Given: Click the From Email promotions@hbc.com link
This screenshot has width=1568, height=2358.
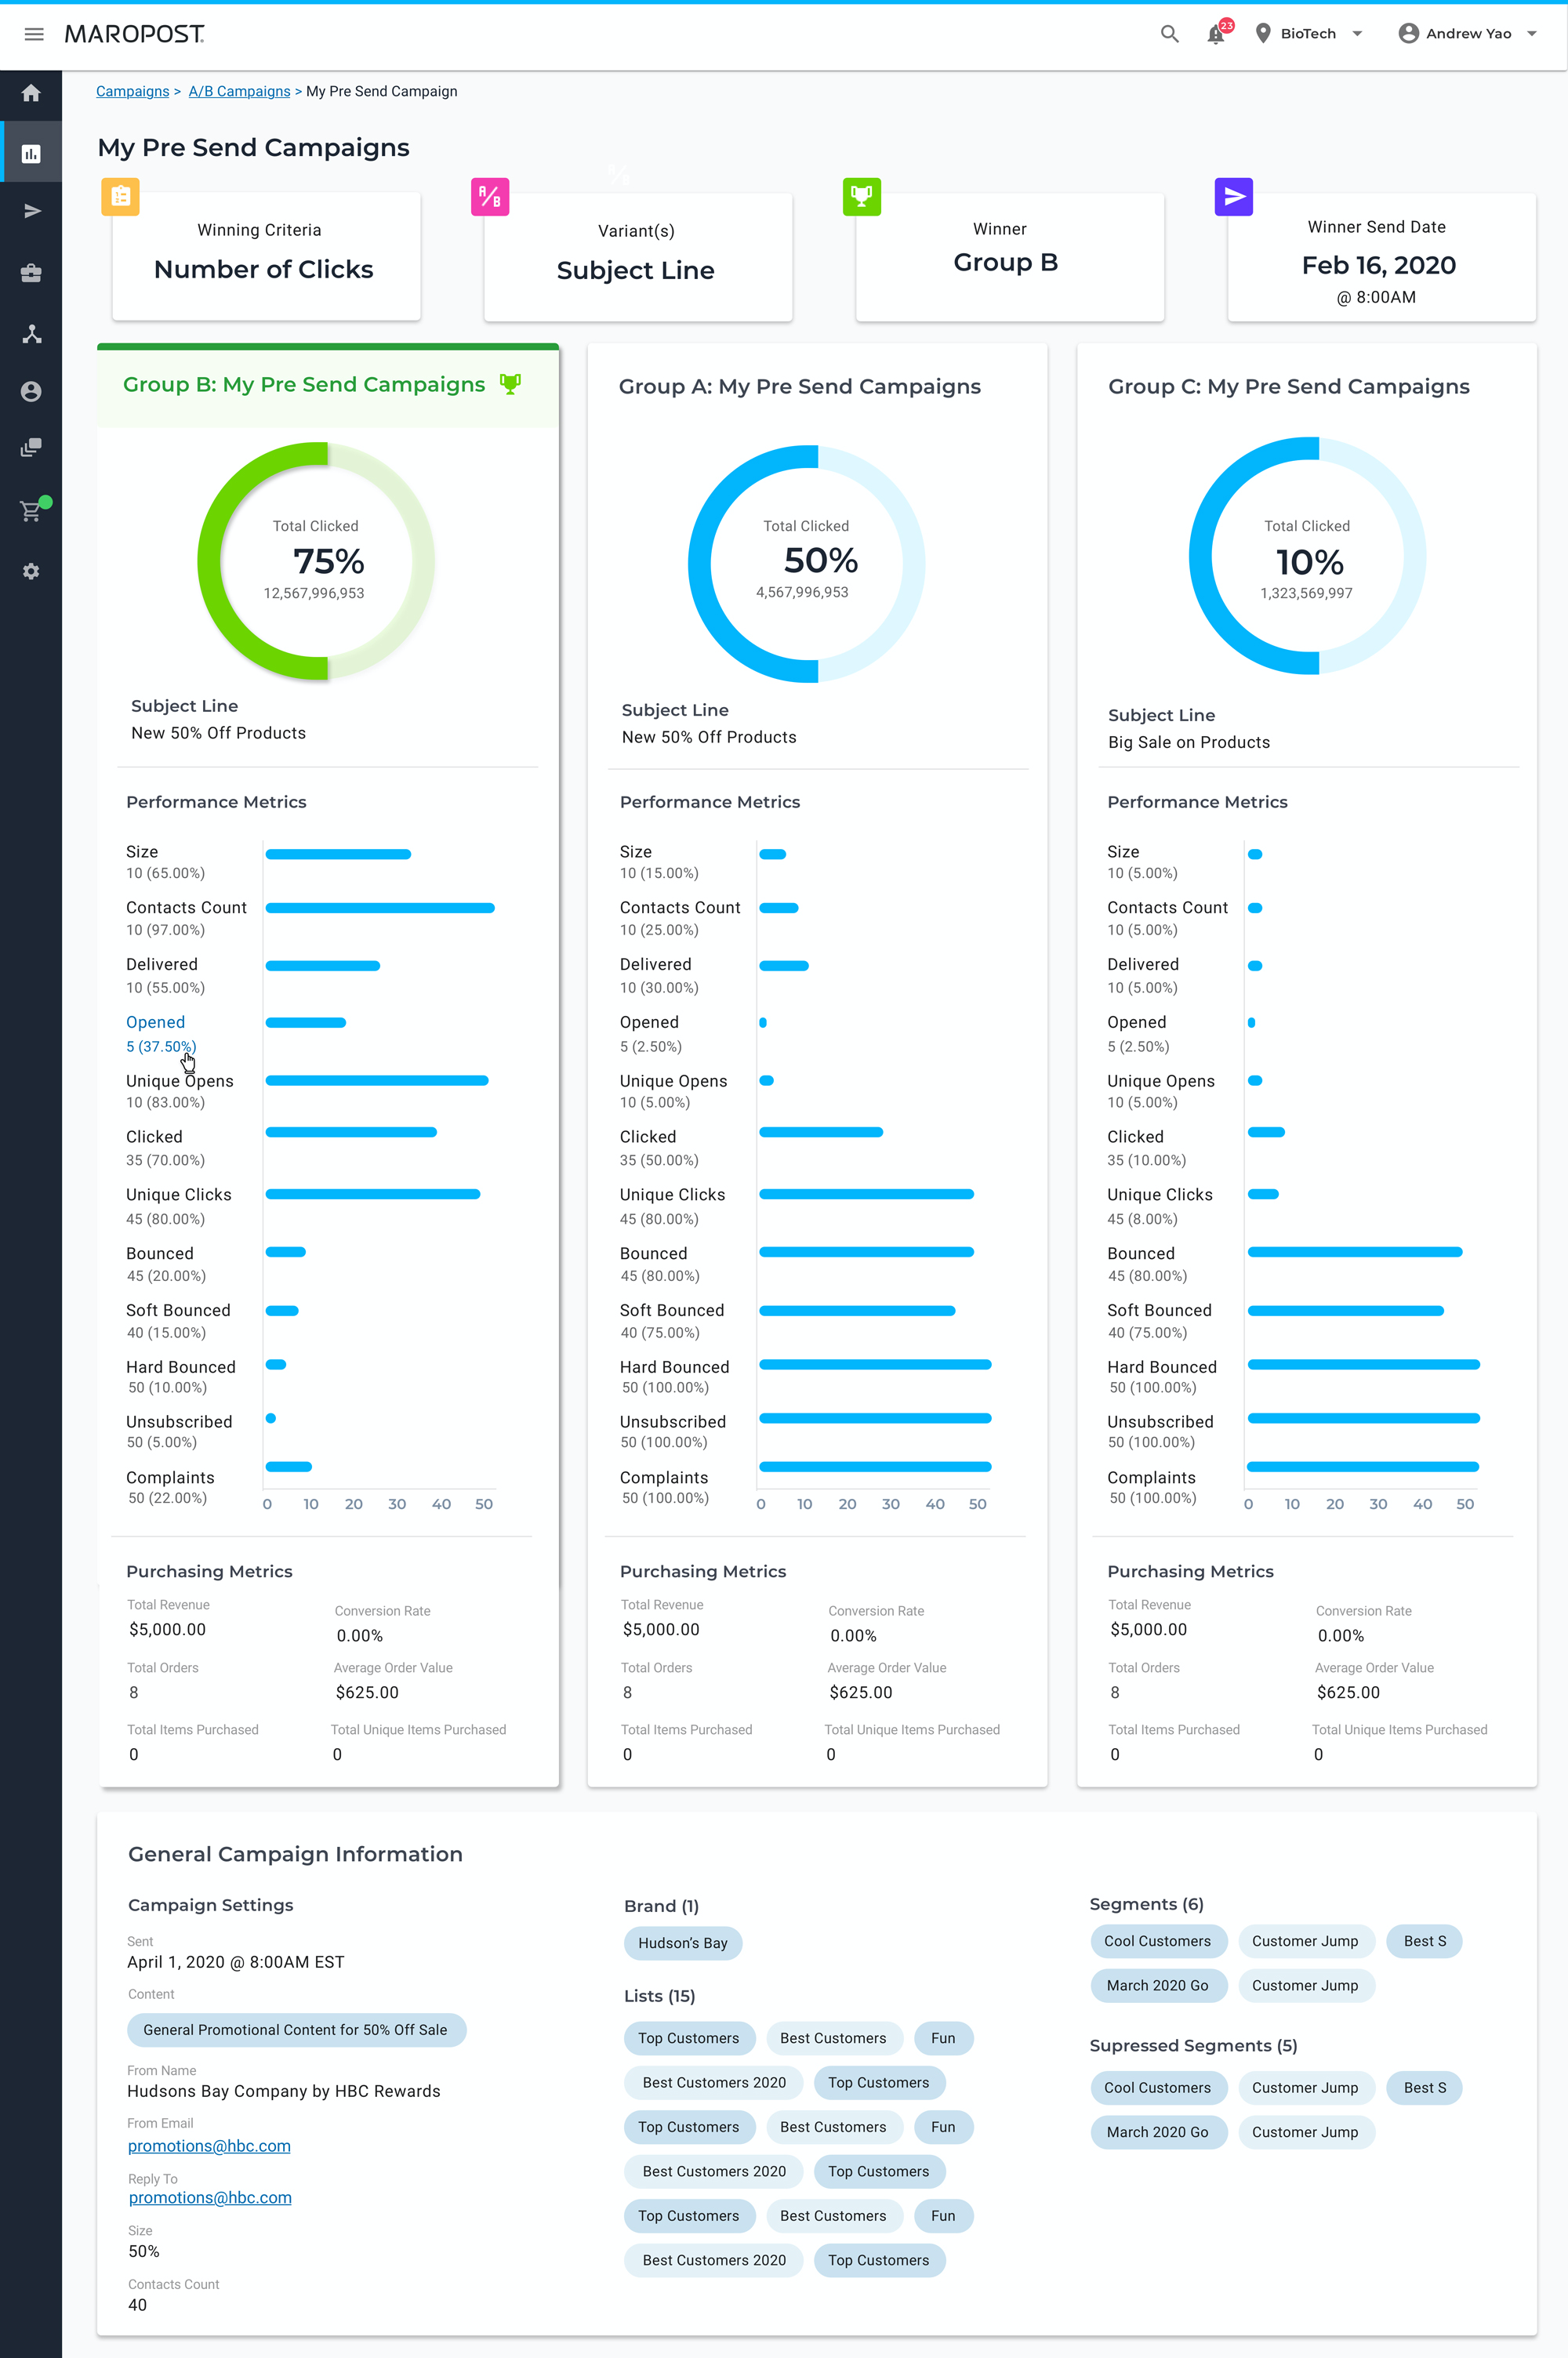Looking at the screenshot, I should pos(209,2145).
